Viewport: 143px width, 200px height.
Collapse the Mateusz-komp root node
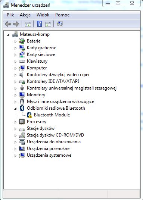(8, 35)
